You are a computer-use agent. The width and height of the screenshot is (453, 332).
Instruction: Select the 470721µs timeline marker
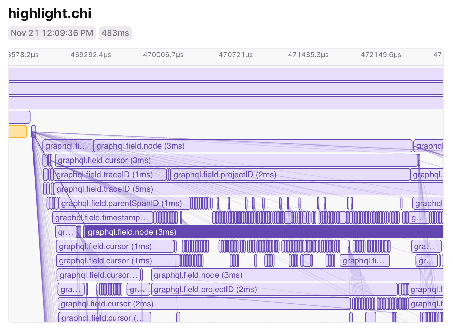pyautogui.click(x=236, y=55)
